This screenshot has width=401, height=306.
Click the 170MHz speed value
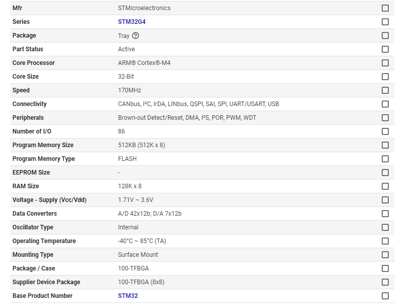129,90
